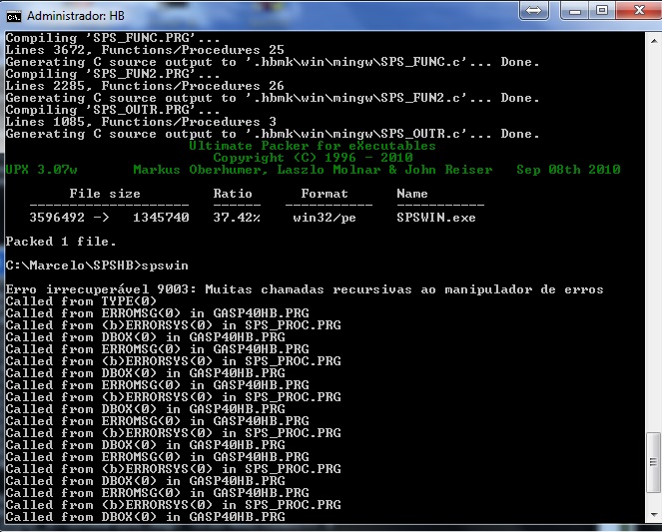Click the 'Name' column header
Image resolution: width=662 pixels, height=532 pixels.
pyautogui.click(x=412, y=194)
